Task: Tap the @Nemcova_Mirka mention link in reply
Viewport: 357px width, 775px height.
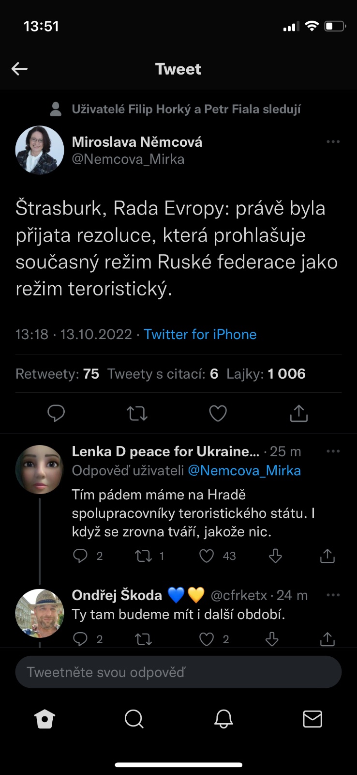Action: click(x=244, y=470)
